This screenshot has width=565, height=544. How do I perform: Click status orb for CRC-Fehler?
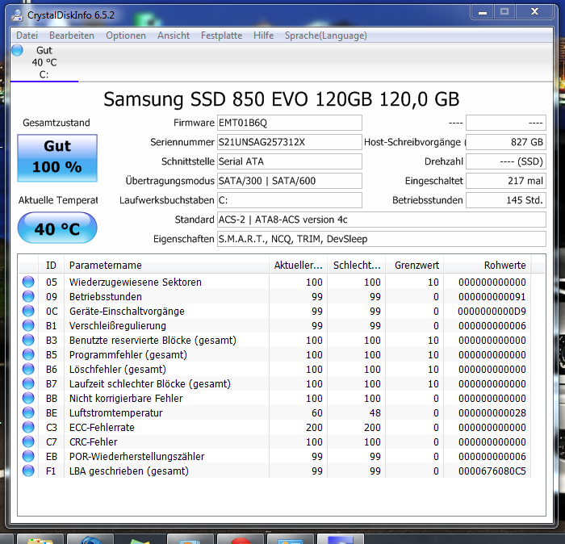(x=28, y=441)
